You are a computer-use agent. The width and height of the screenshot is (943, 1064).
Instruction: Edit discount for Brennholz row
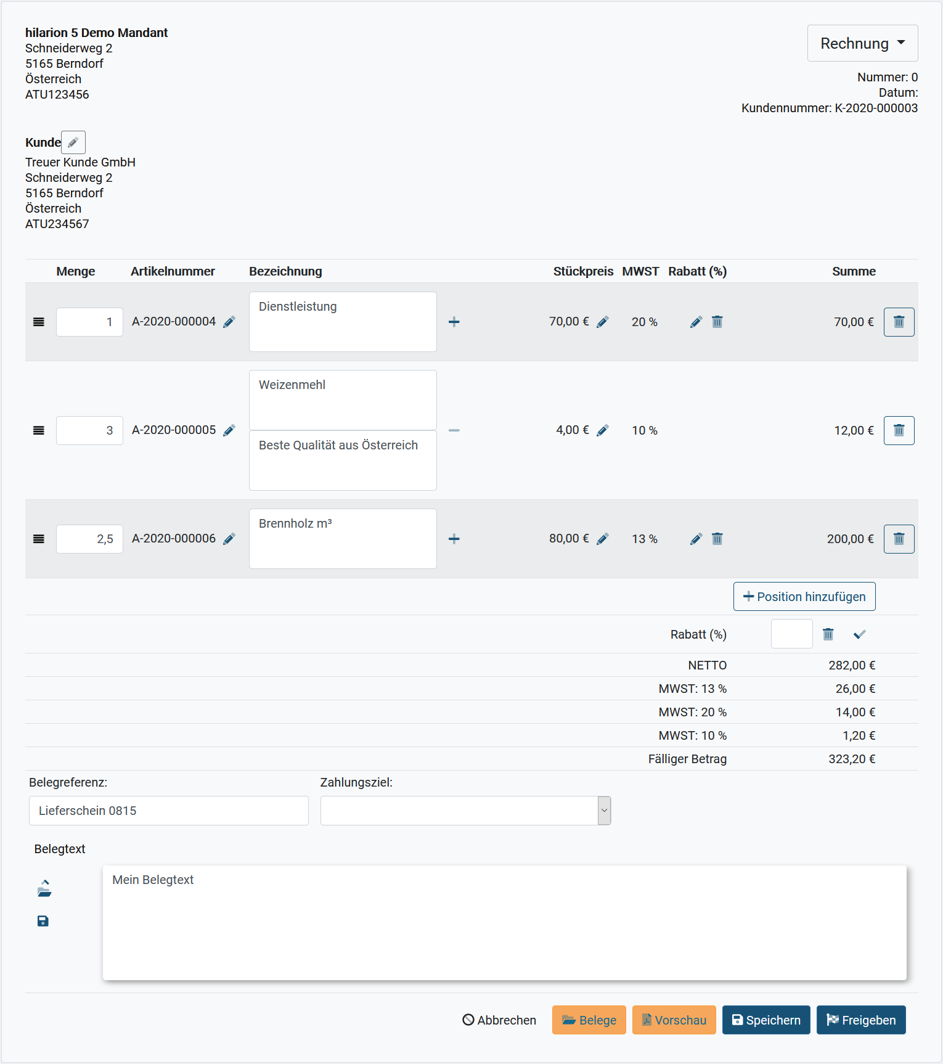click(x=696, y=539)
